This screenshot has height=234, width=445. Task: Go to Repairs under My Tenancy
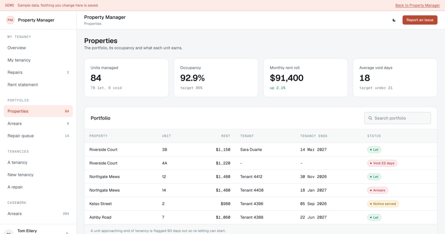(x=38, y=72)
